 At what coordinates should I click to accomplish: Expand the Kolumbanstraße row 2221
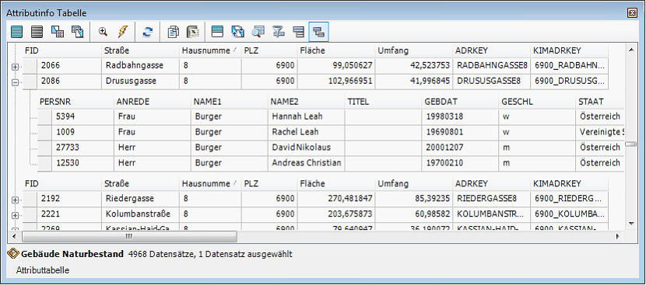tap(16, 215)
